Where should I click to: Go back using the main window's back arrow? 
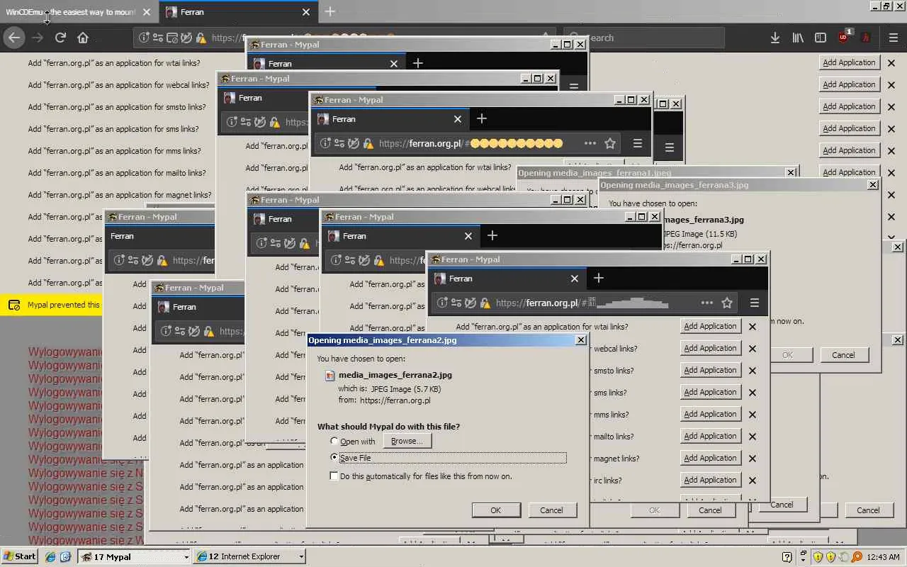click(x=14, y=38)
